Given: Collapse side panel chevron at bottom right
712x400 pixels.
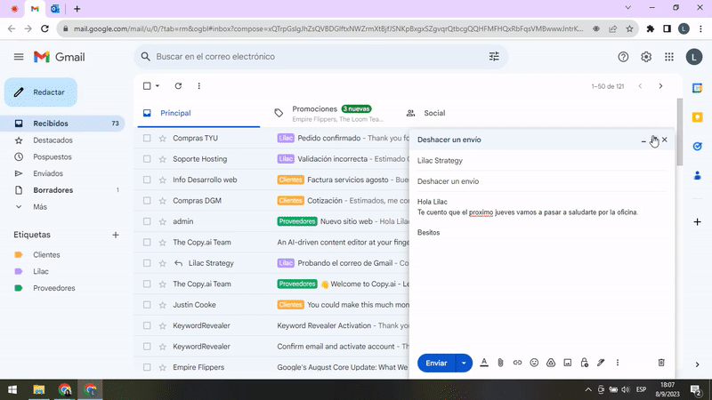Looking at the screenshot, I should [698, 364].
